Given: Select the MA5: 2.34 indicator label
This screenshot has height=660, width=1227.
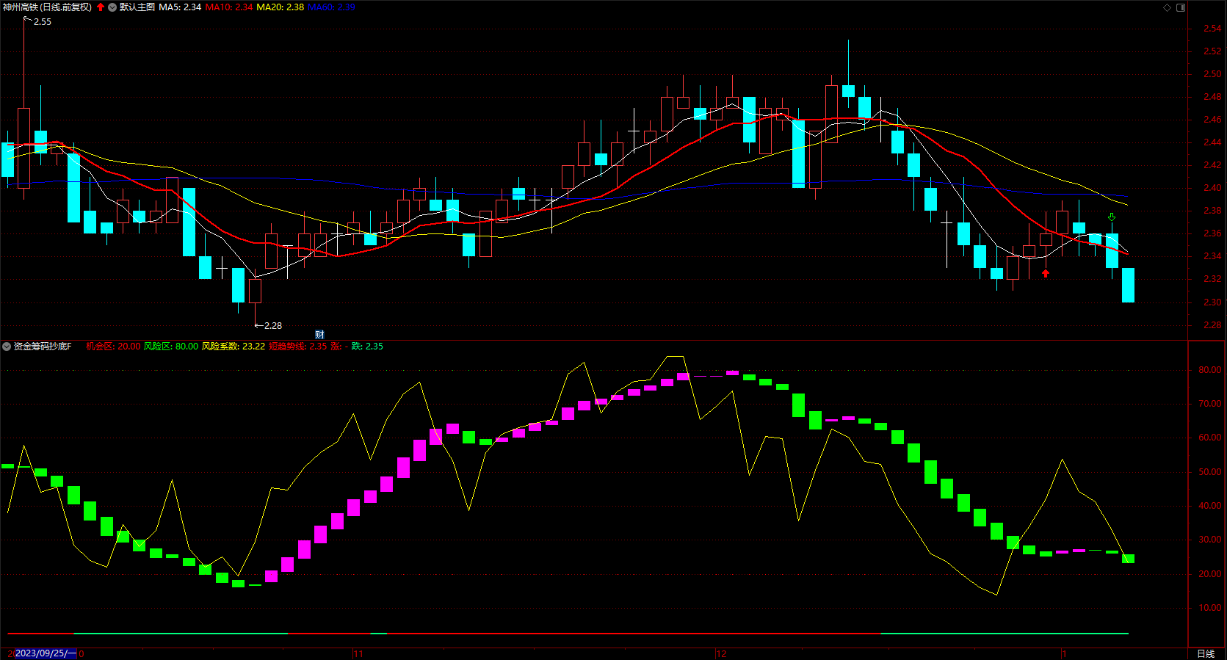Looking at the screenshot, I should (x=180, y=7).
